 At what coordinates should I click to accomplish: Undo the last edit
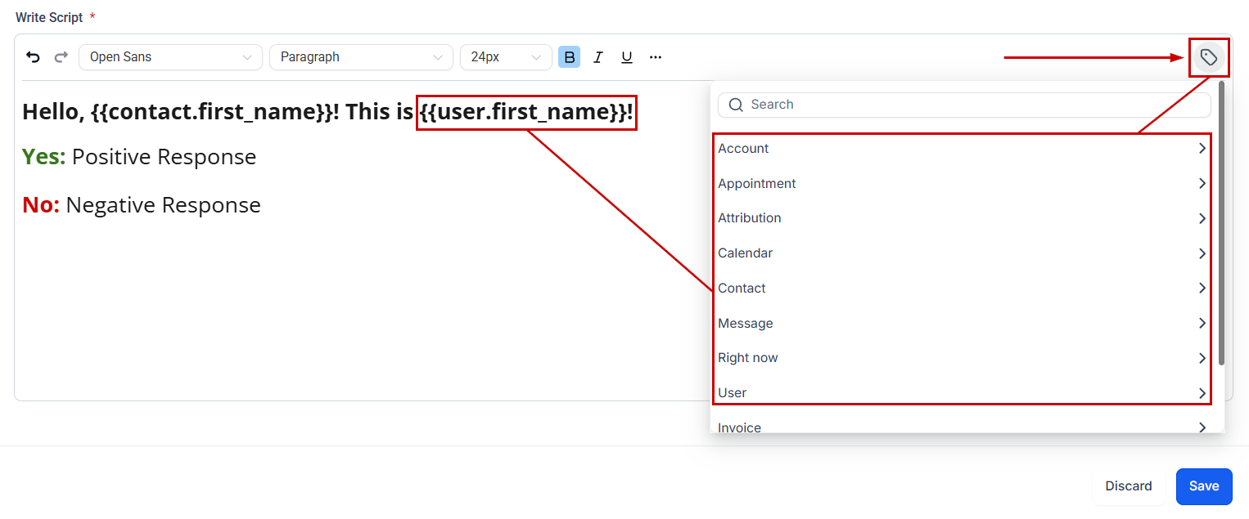coord(33,57)
